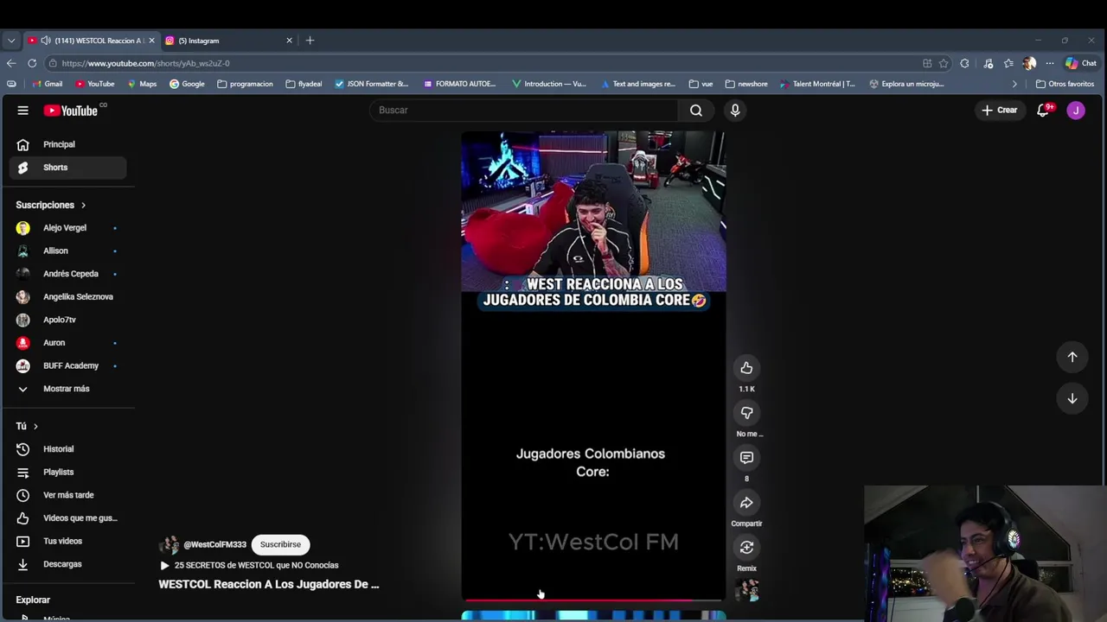Focus the Buscar search field
Screen dimensions: 1107x622
click(x=526, y=111)
